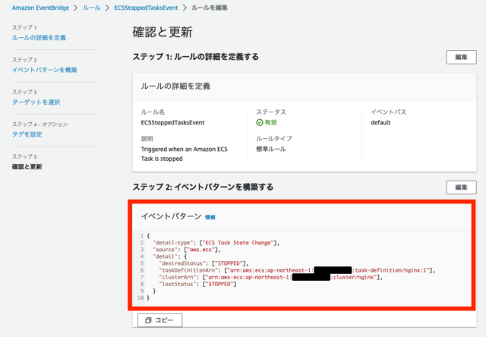Click the ステータス field label

pos(271,112)
